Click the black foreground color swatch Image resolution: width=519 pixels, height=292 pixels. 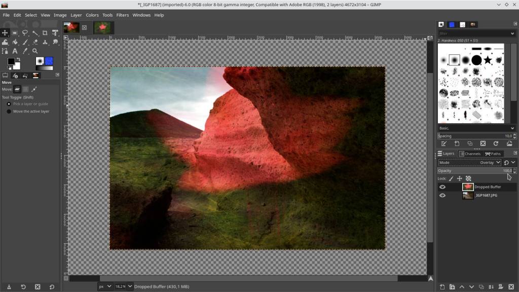(11, 61)
